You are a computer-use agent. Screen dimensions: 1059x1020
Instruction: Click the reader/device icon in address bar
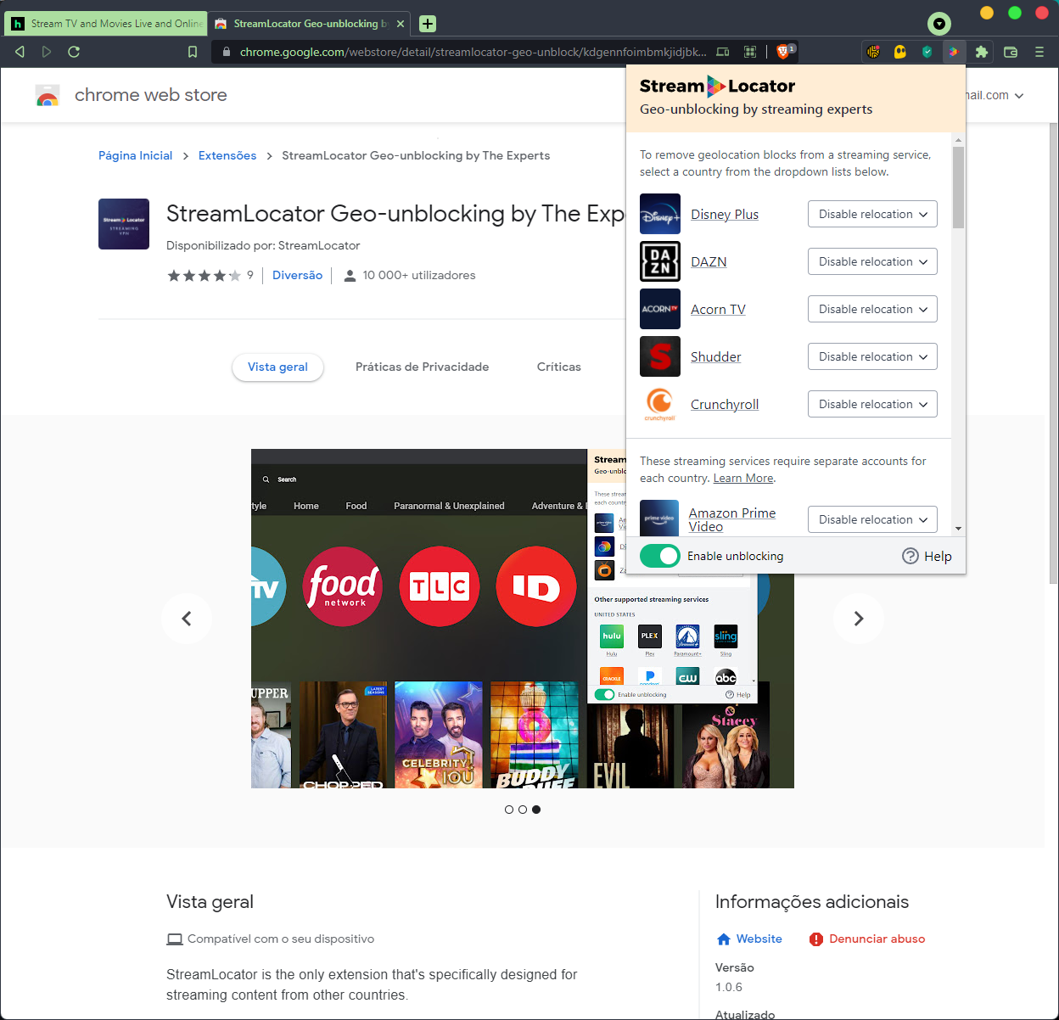pyautogui.click(x=723, y=52)
